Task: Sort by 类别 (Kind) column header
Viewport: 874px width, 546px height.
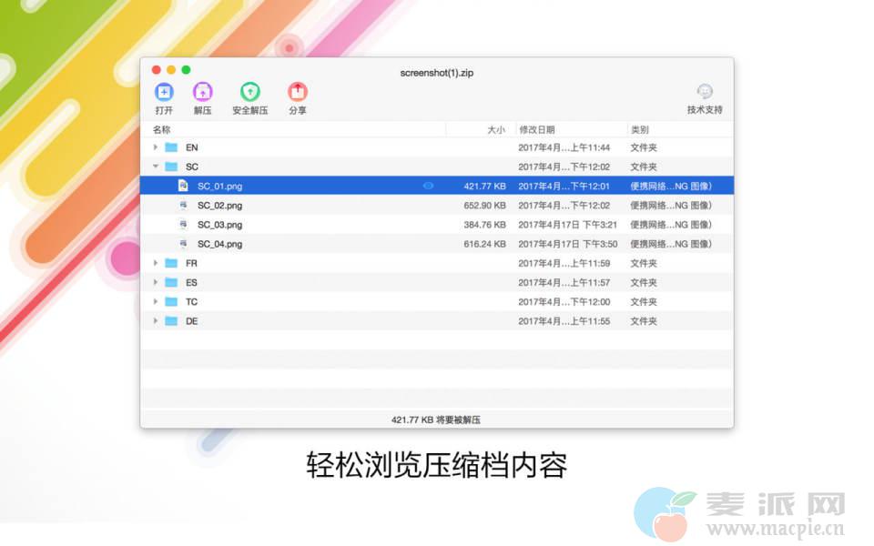Action: point(640,130)
